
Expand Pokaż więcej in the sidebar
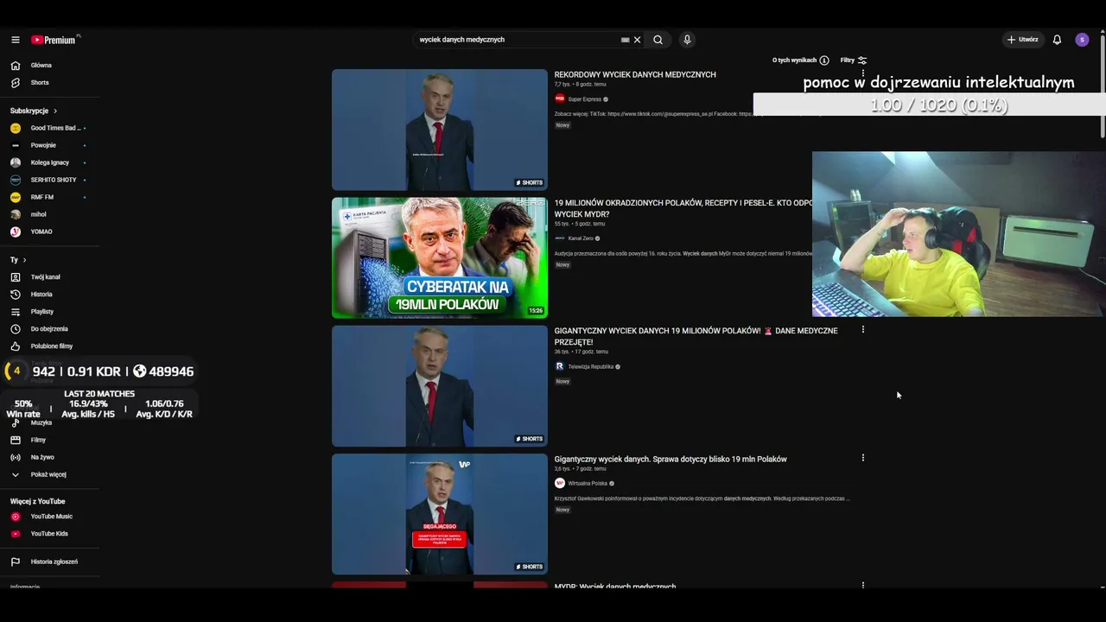pos(49,474)
